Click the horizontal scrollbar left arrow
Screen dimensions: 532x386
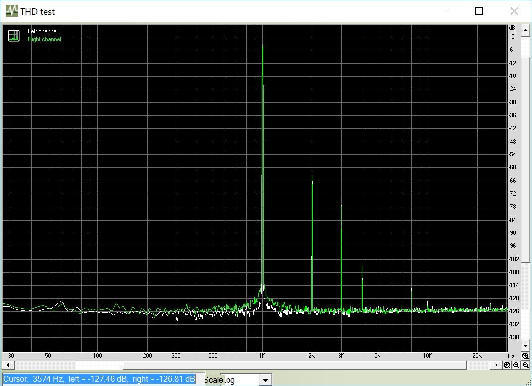click(x=8, y=365)
